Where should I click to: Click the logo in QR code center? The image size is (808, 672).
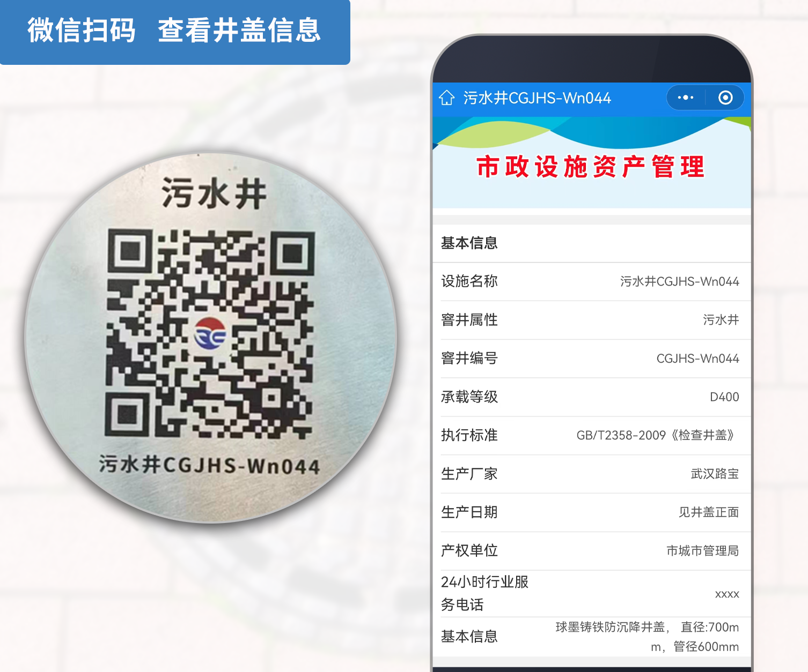tap(210, 334)
